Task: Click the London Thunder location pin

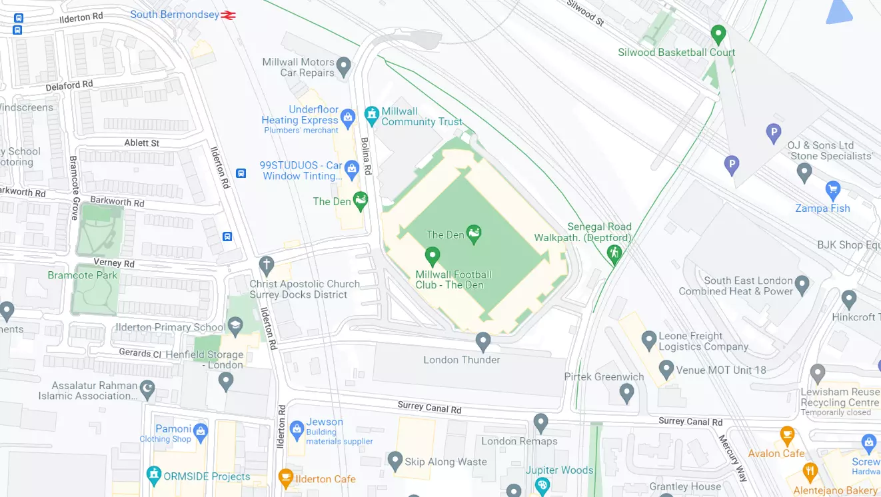Action: point(483,342)
